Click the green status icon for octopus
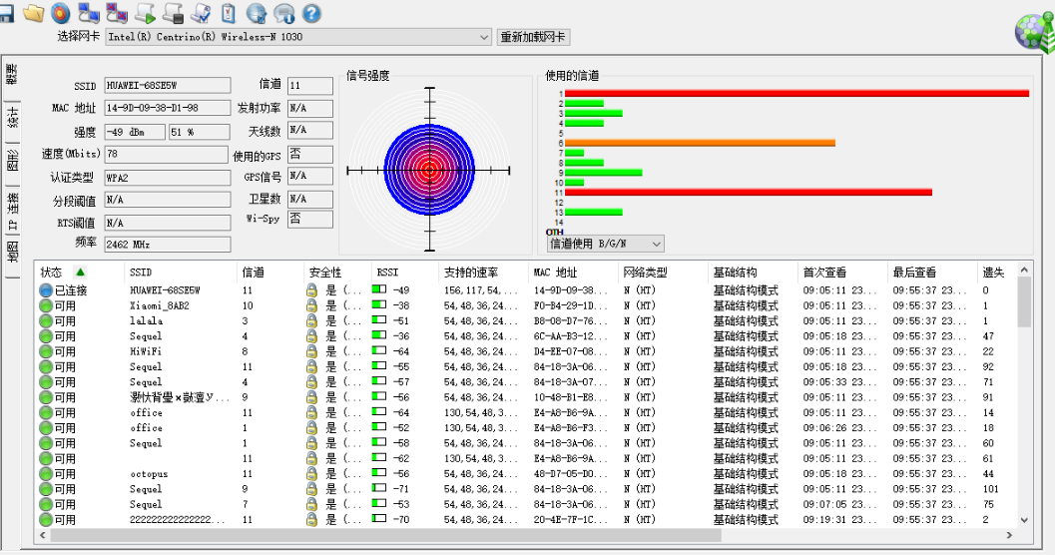Screen dimensions: 1055x555 46,474
